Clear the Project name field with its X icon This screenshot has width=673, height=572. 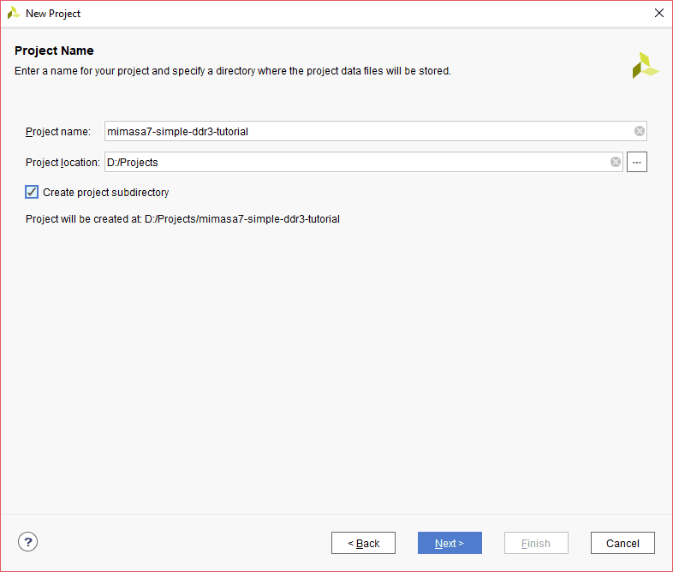[x=639, y=131]
